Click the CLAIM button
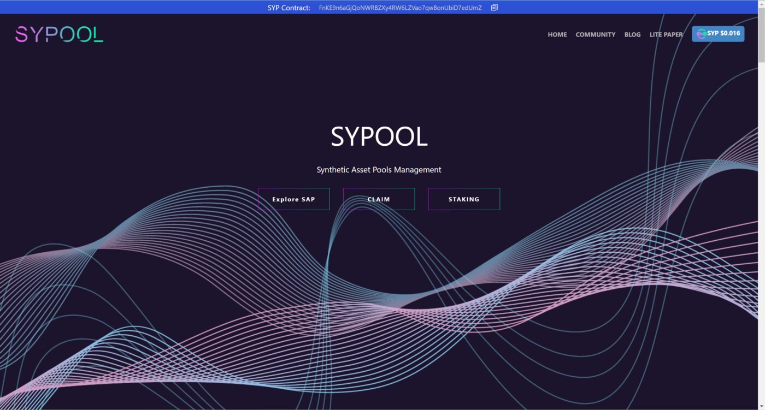This screenshot has height=410, width=765. tap(379, 199)
